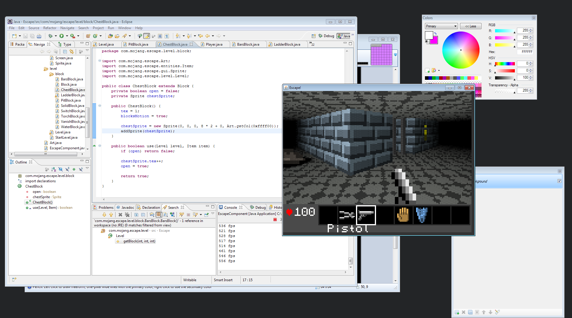This screenshot has height=318, width=572.
Task: Click Terminate red square in Console
Action: 275,220
